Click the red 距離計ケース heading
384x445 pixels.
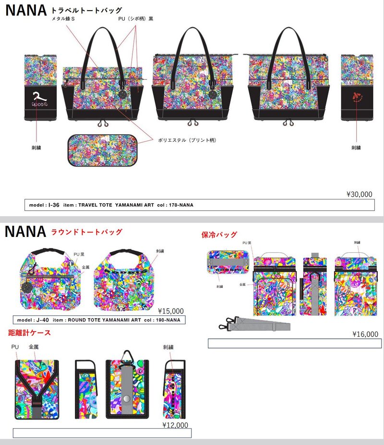(29, 333)
